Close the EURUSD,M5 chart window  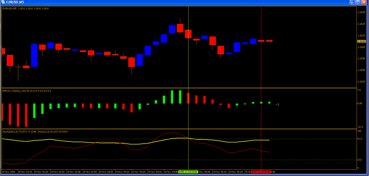pyautogui.click(x=364, y=2)
